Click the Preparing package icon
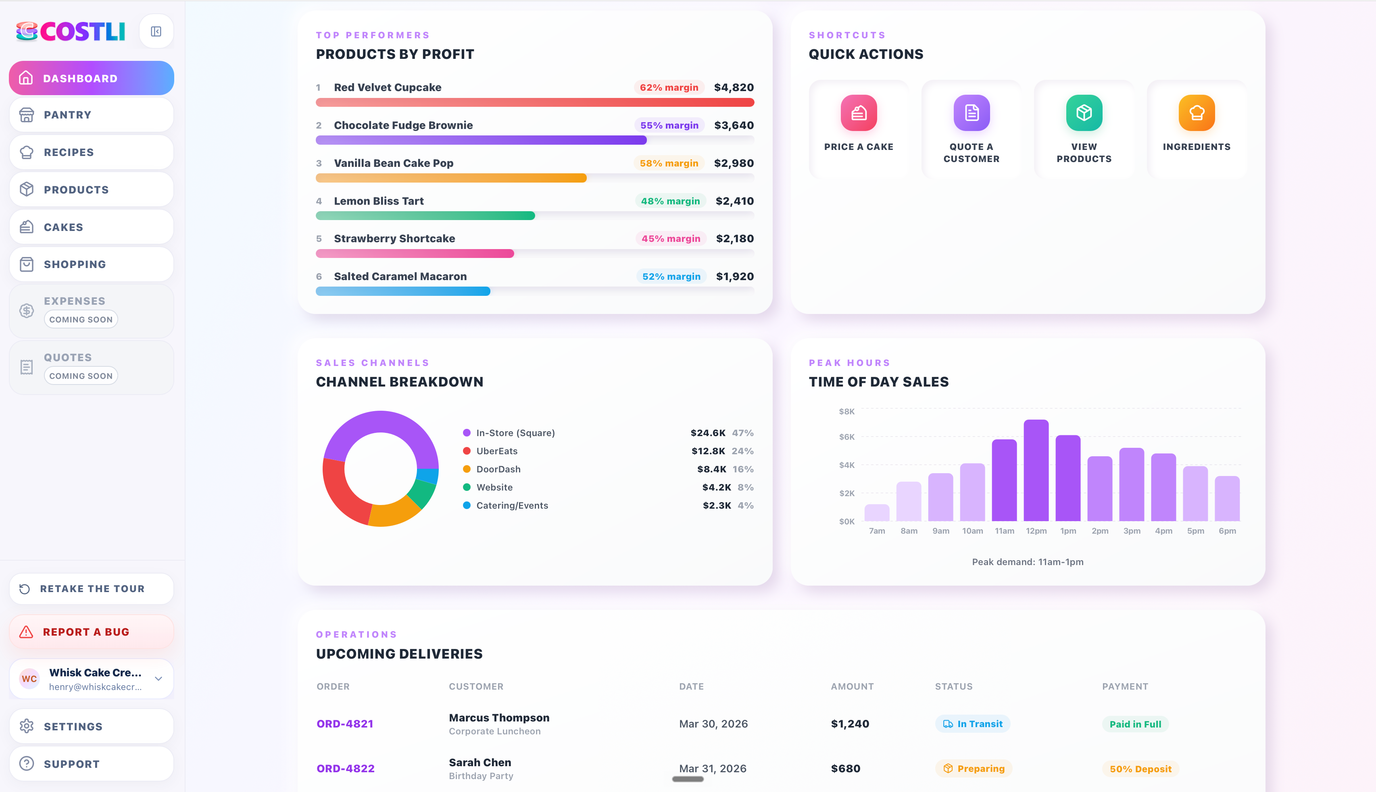Image resolution: width=1376 pixels, height=792 pixels. 948,769
